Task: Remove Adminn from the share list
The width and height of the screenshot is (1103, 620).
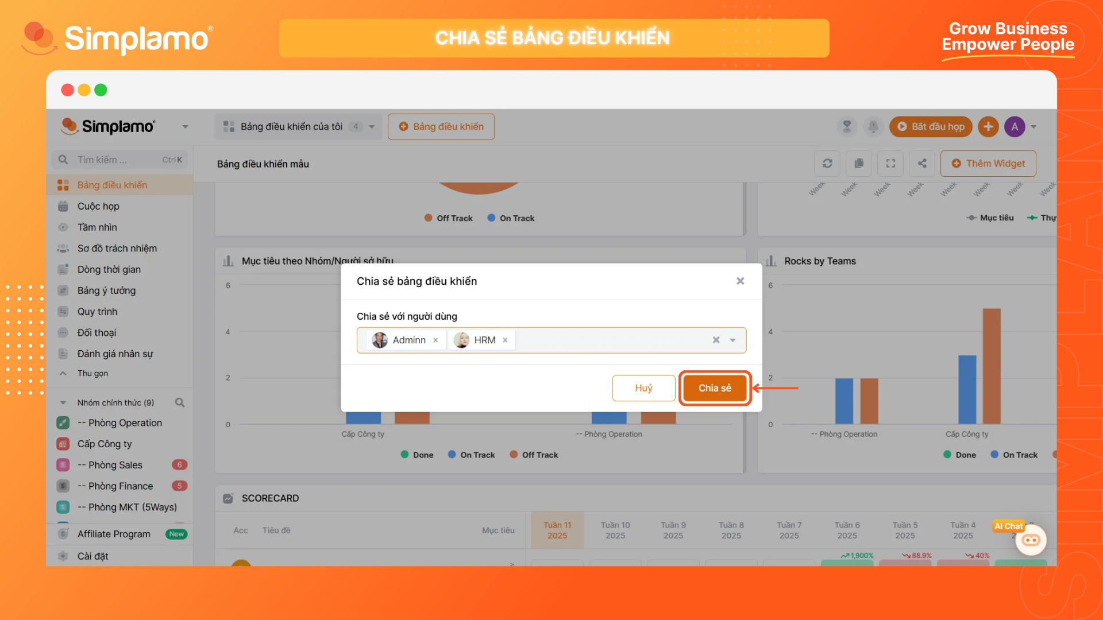Action: [435, 340]
